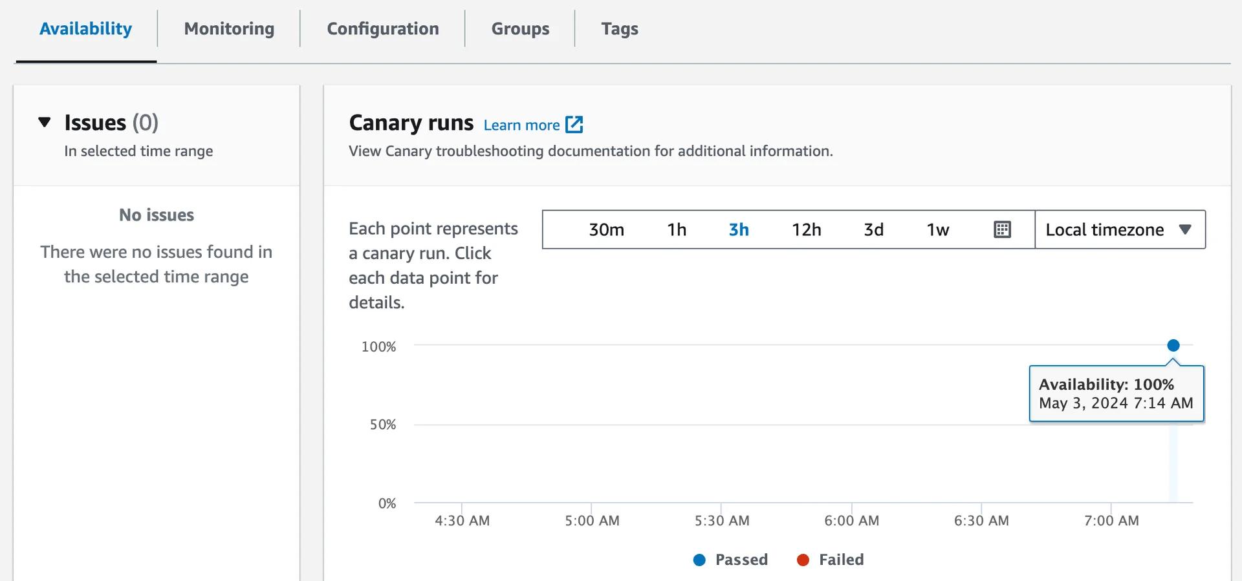Viewport: 1242px width, 581px height.
Task: Open the Local timezone dropdown
Action: tap(1119, 229)
